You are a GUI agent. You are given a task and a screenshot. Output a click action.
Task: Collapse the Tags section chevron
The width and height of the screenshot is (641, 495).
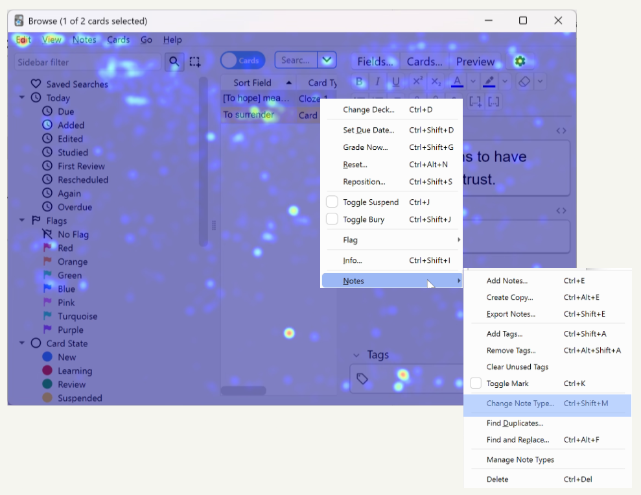pos(356,355)
